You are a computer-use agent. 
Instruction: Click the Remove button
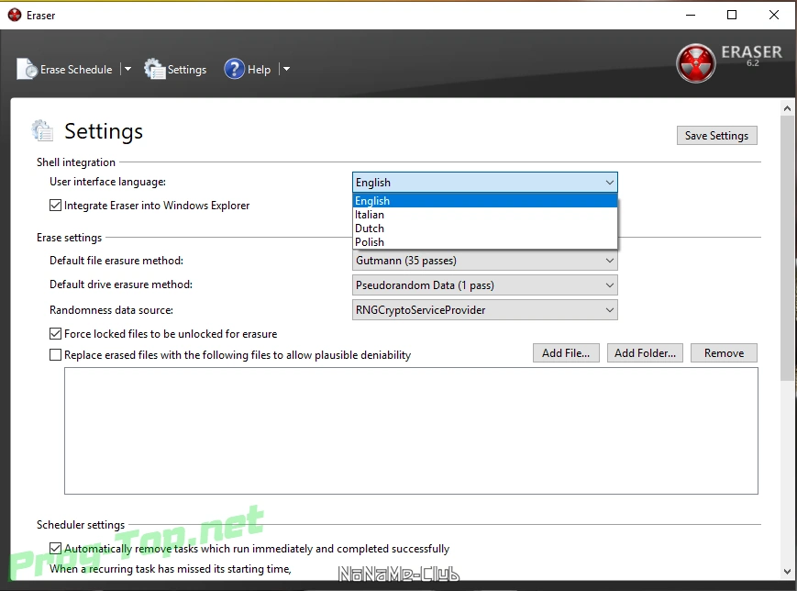coord(724,353)
